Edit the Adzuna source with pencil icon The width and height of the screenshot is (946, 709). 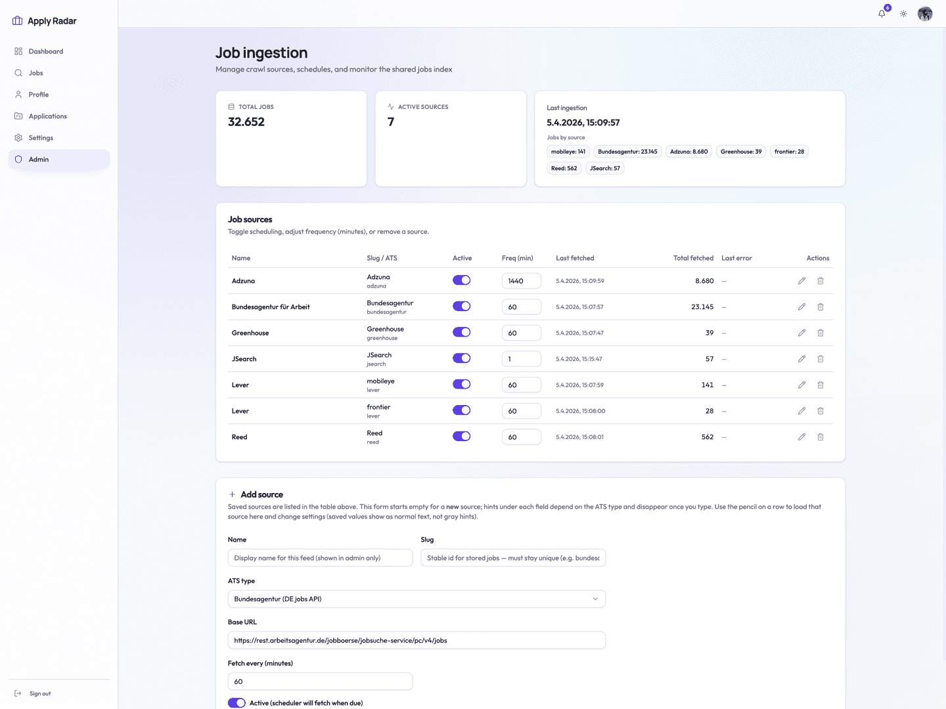[x=801, y=280]
